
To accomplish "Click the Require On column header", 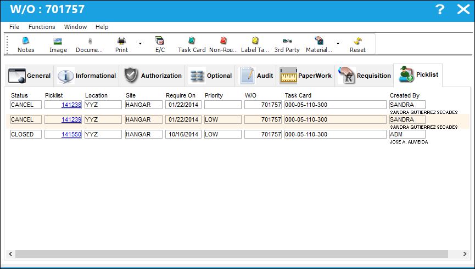I will point(181,95).
